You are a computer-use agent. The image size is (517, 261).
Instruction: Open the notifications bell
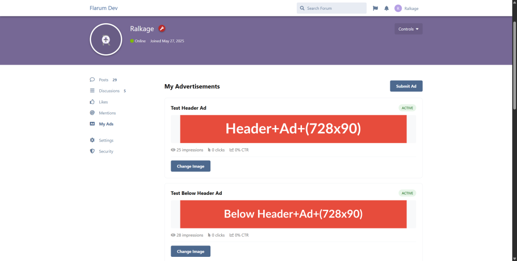click(x=386, y=8)
